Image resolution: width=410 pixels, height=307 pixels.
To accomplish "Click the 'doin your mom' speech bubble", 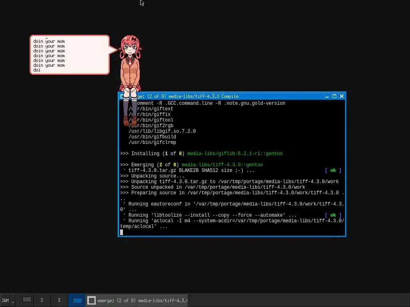I will pyautogui.click(x=70, y=55).
